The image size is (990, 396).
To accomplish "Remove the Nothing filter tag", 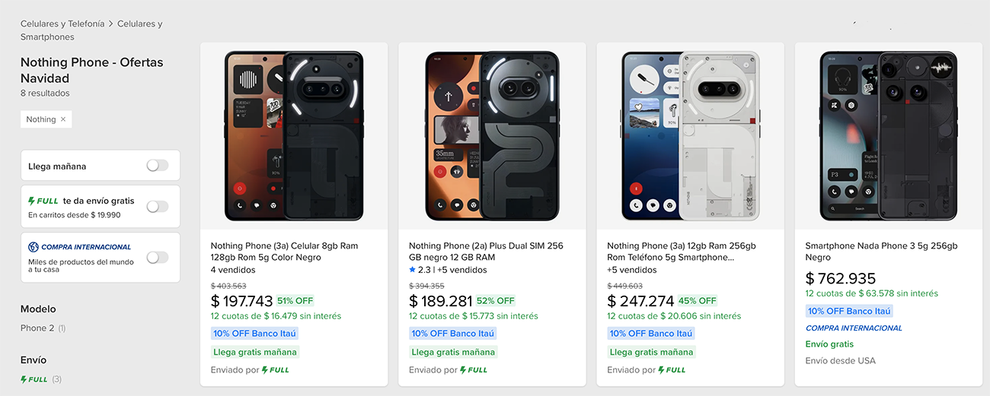I will point(63,119).
